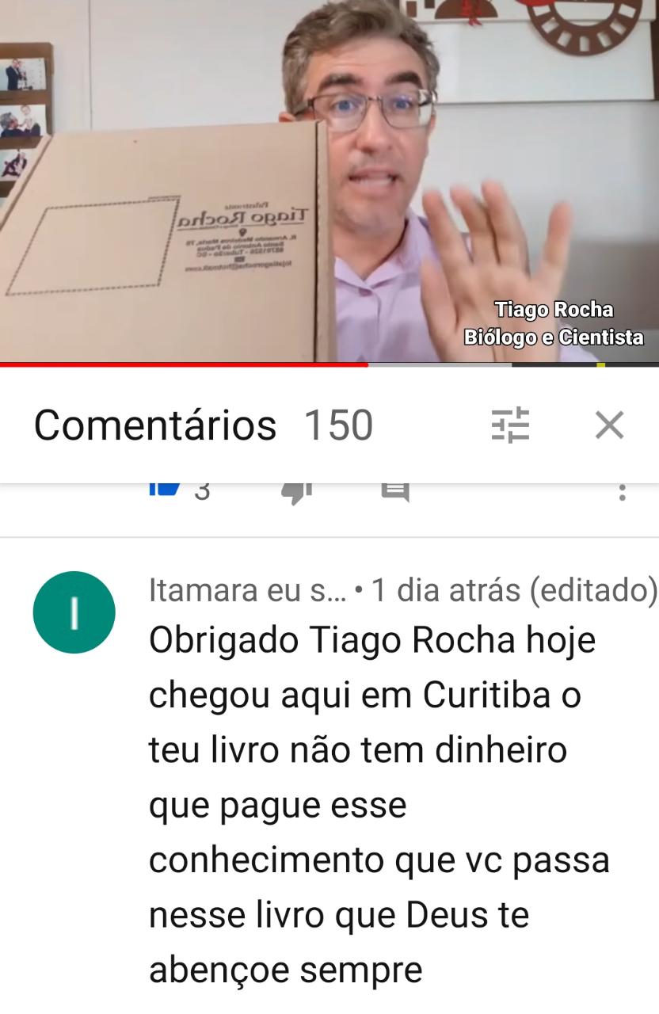Image resolution: width=659 pixels, height=1014 pixels.
Task: Close the Comentários panel
Action: (x=609, y=425)
